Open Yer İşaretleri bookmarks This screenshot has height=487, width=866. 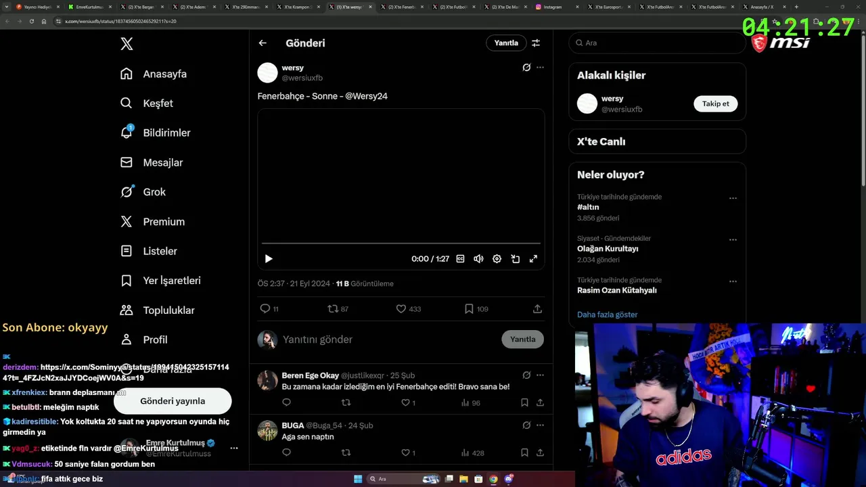click(160, 281)
